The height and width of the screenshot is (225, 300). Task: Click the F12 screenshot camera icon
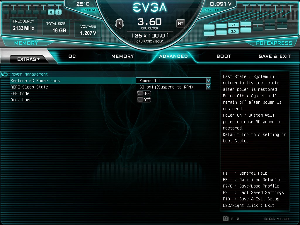[x=225, y=218]
